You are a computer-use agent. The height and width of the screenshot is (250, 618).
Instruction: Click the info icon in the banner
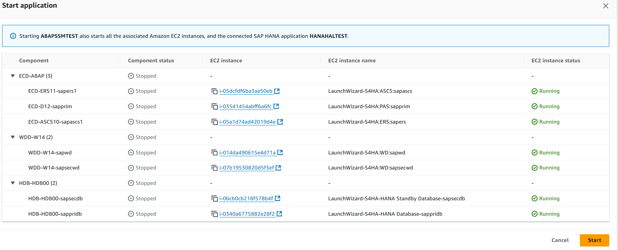(x=13, y=36)
